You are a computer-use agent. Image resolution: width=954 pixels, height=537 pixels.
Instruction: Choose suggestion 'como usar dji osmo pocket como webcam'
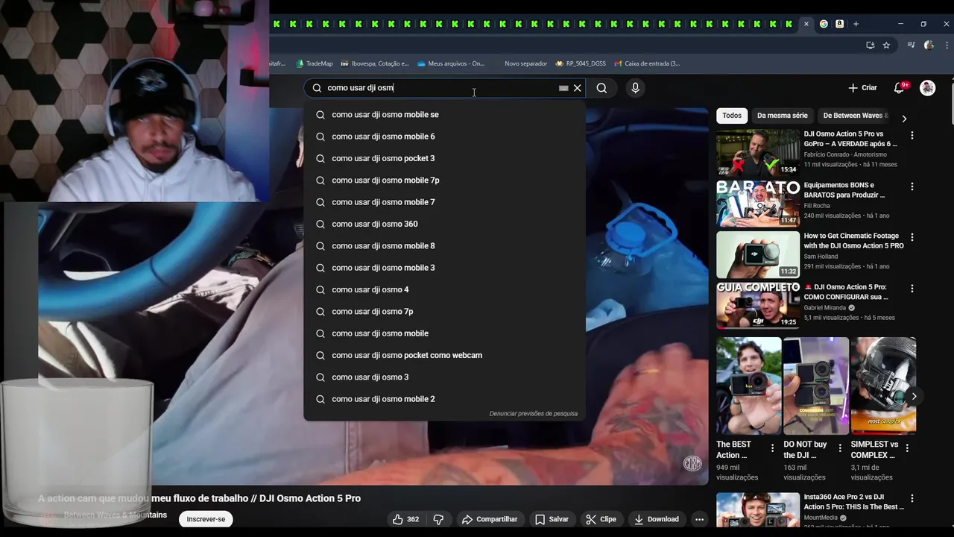(444, 355)
